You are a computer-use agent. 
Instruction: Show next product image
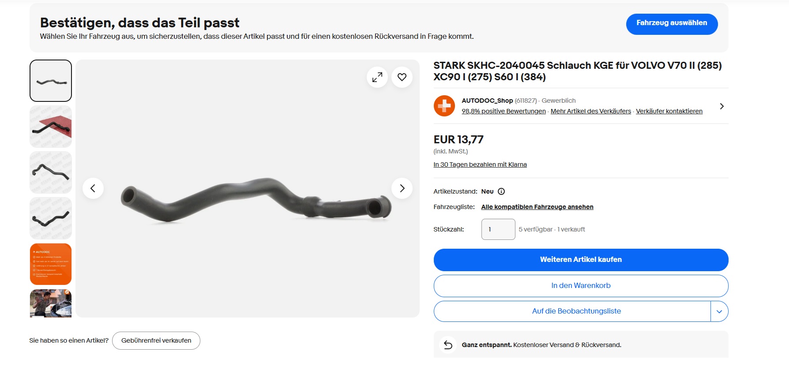click(402, 189)
